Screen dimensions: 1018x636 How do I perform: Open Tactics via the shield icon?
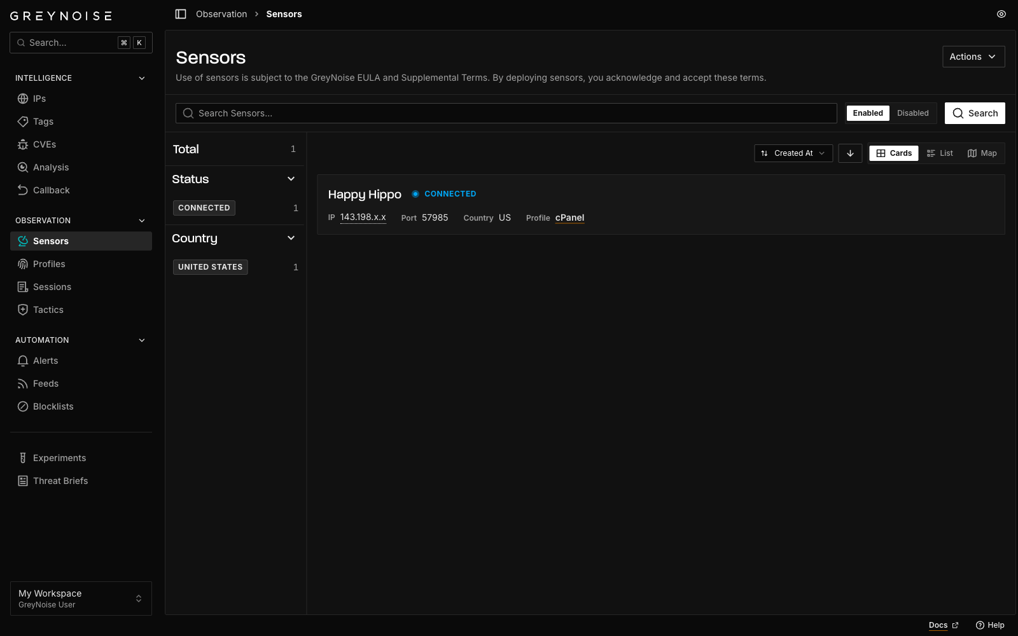pyautogui.click(x=23, y=310)
